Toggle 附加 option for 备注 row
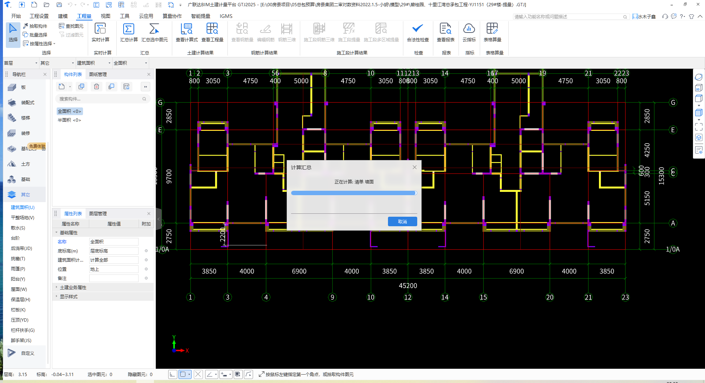The image size is (705, 383). 146,278
